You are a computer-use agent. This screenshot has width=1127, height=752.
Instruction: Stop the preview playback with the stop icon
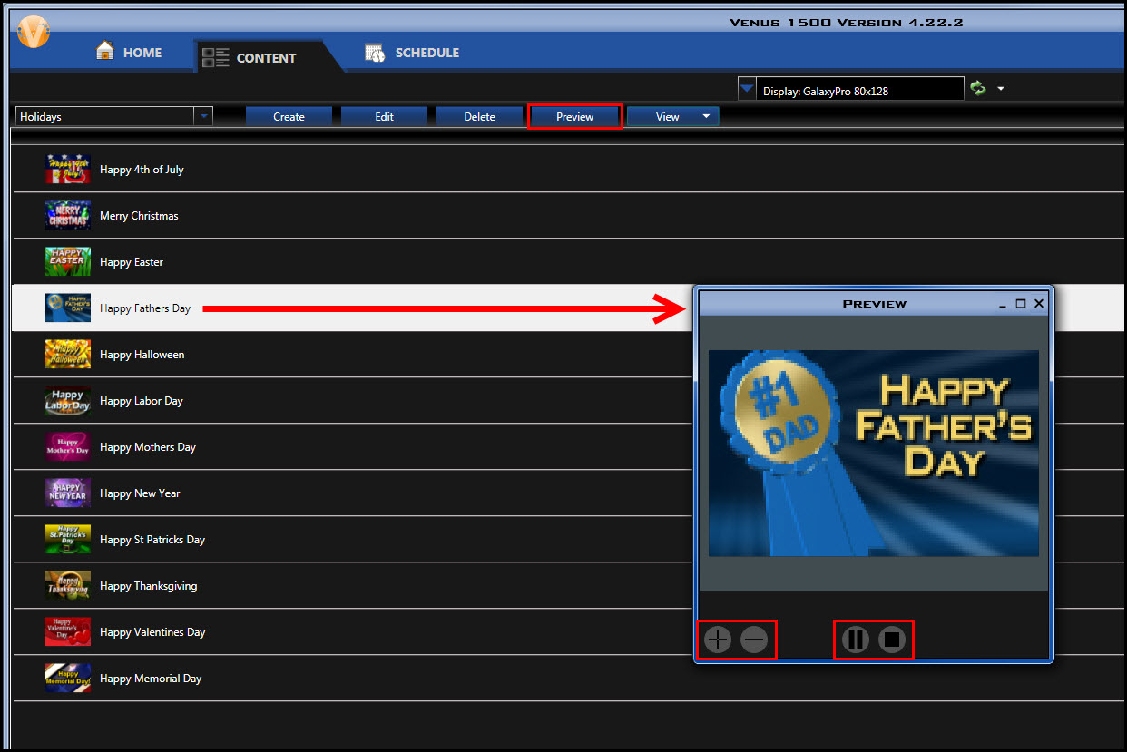(x=892, y=640)
